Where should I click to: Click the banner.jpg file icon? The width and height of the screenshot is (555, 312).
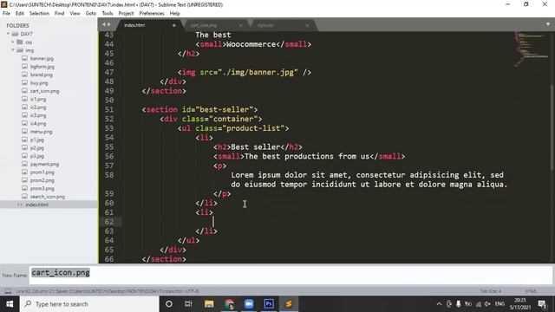(x=24, y=58)
